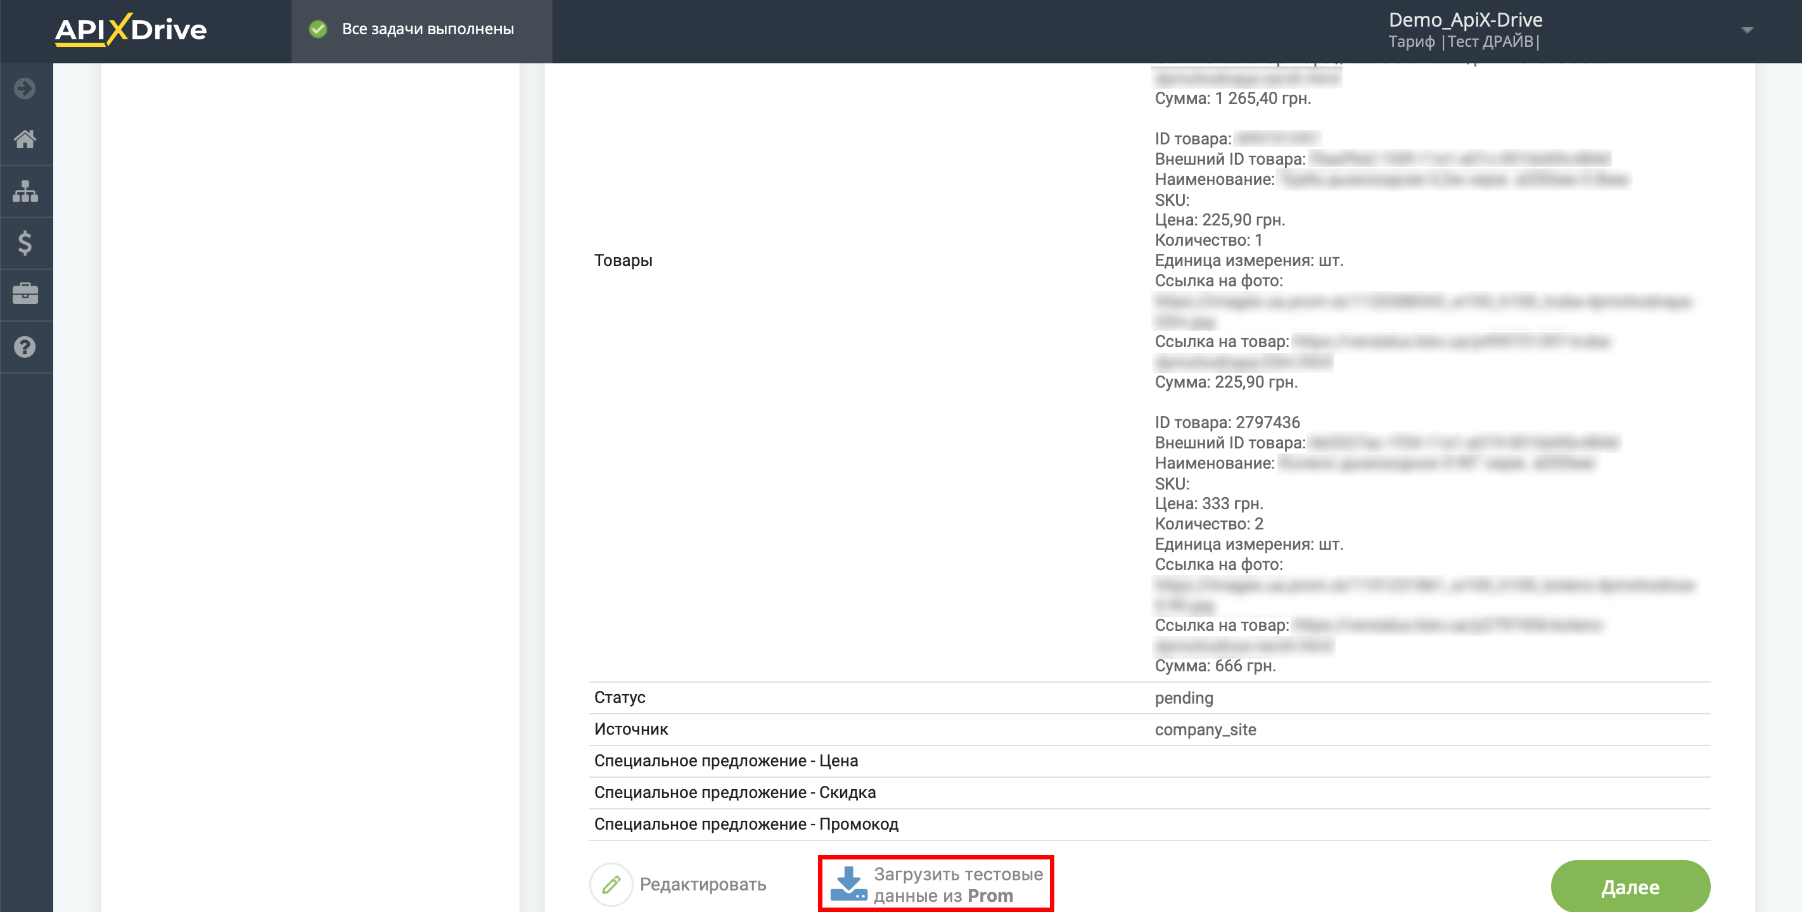Click the download test data icon
The height and width of the screenshot is (912, 1802).
[x=848, y=884]
